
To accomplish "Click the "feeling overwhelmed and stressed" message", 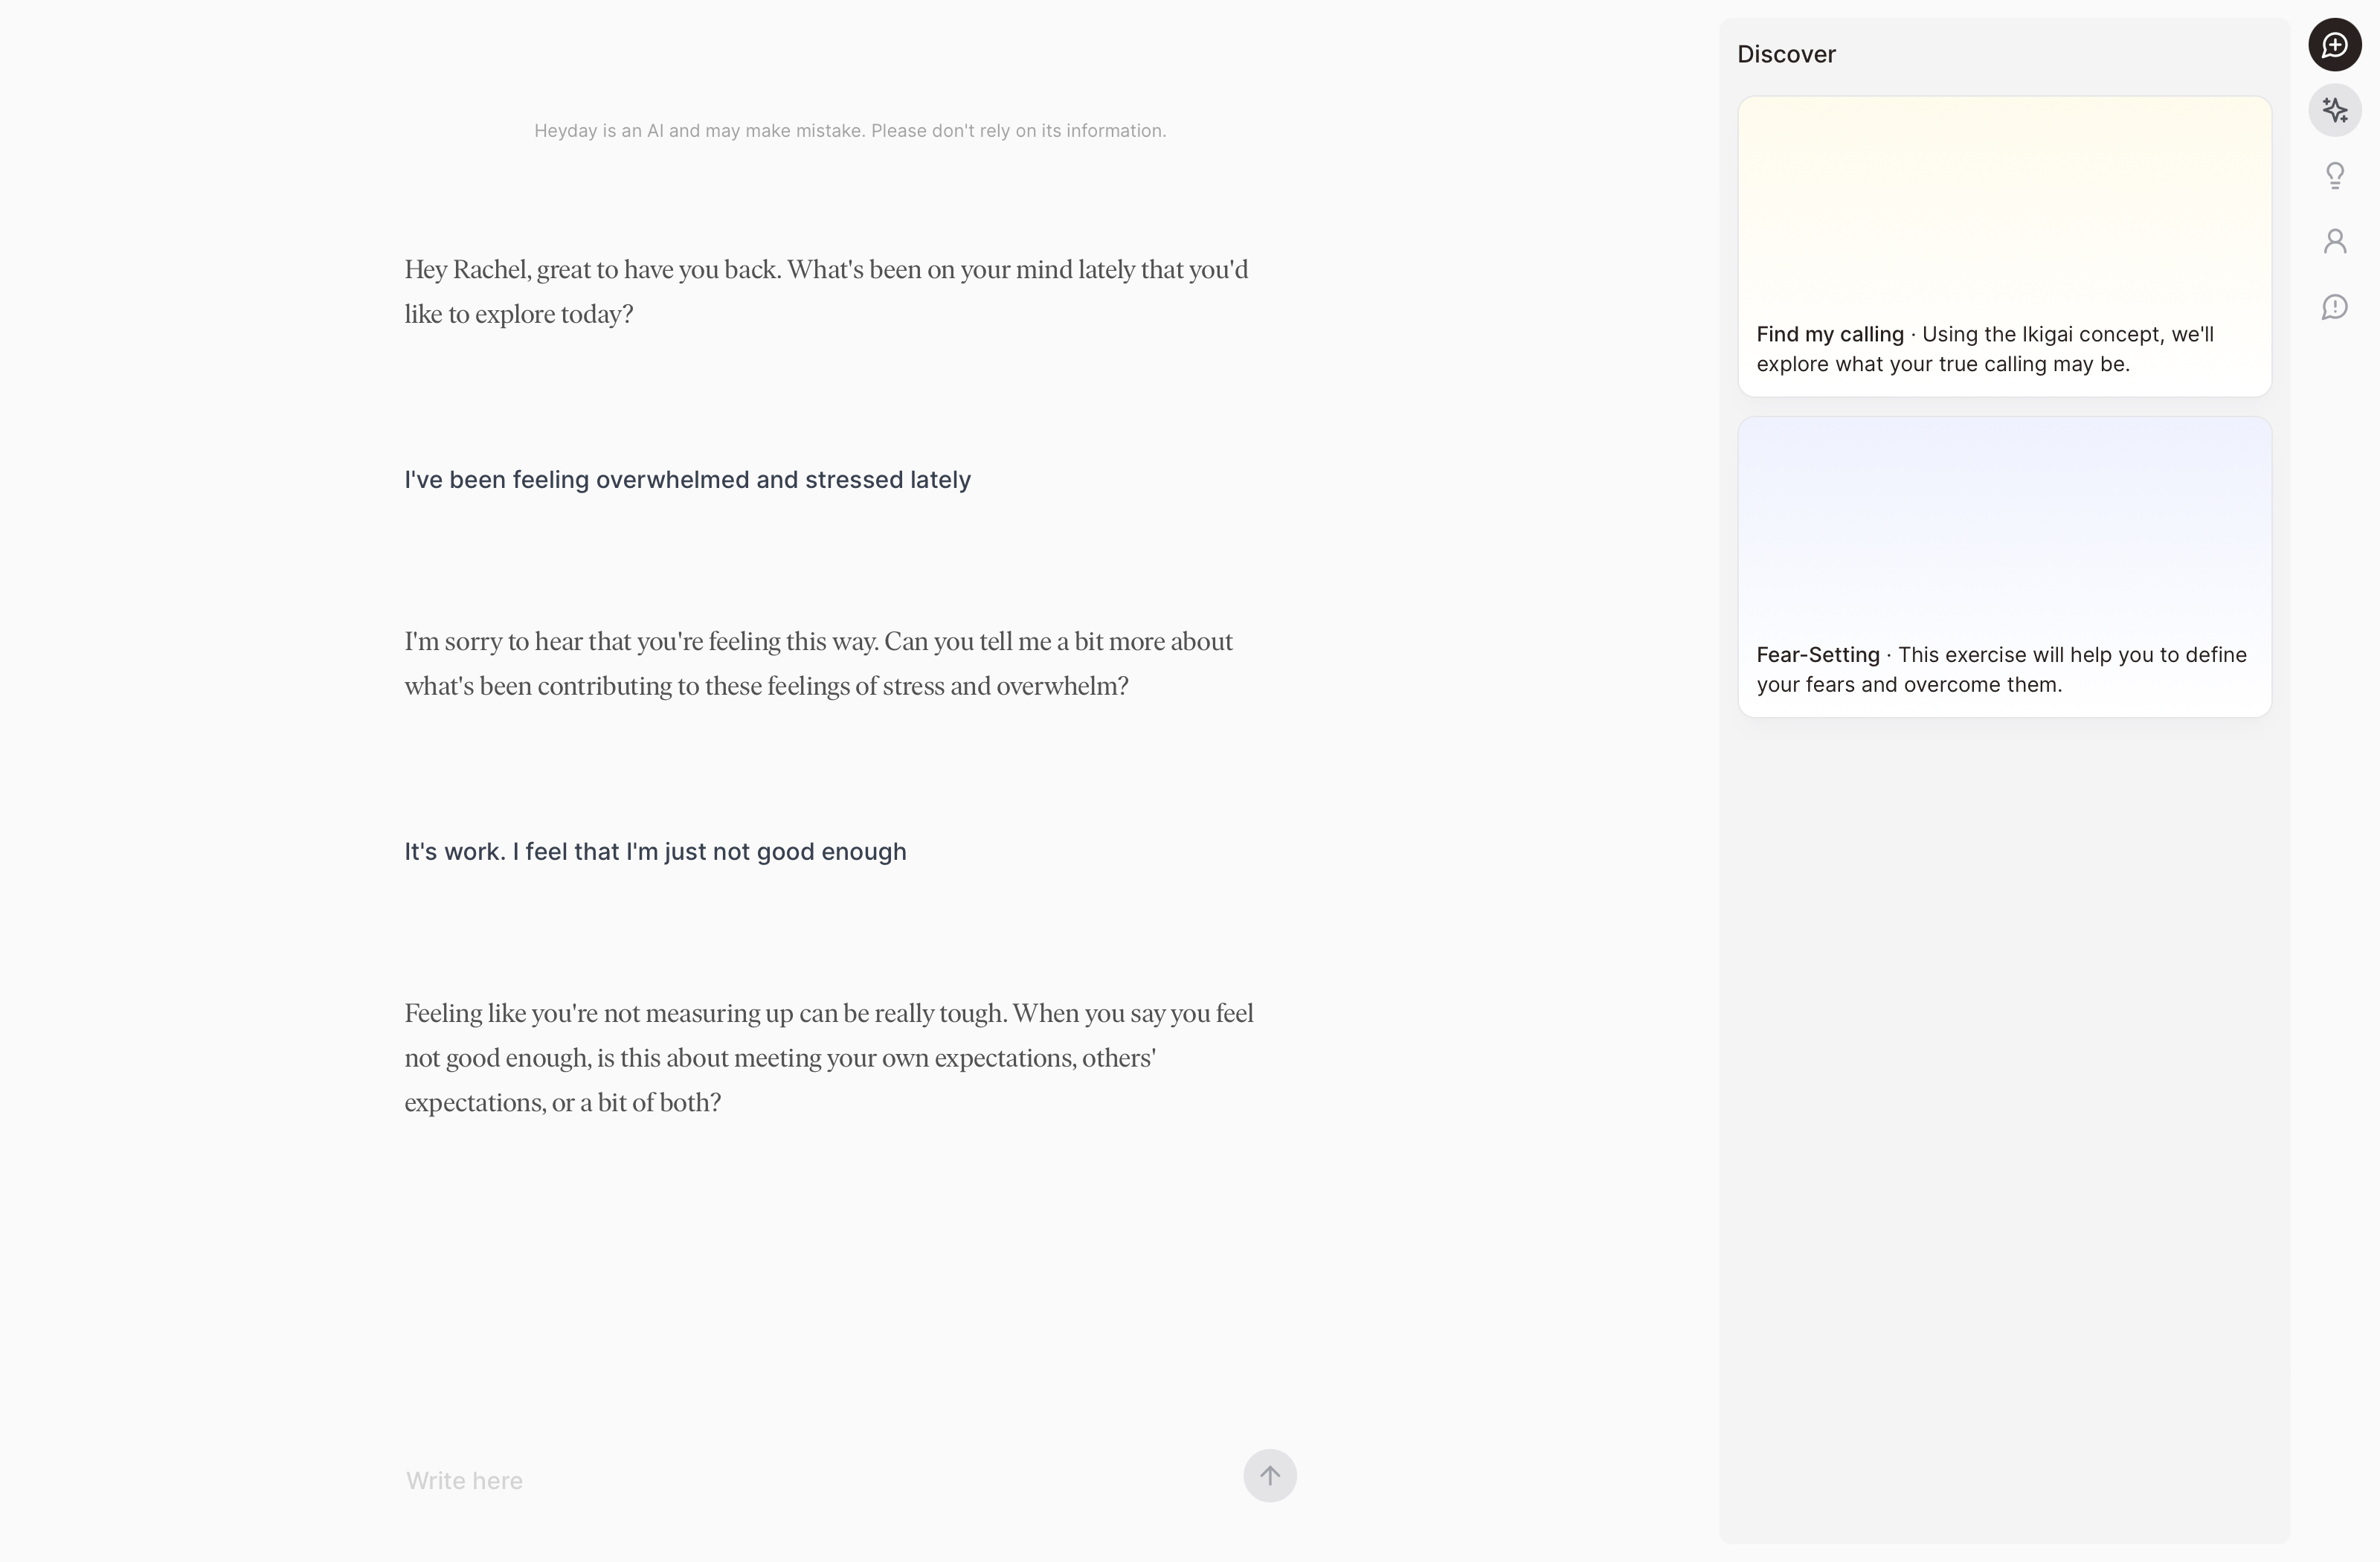I will click(x=687, y=480).
